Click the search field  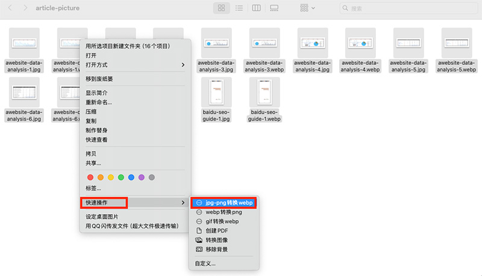coord(408,8)
